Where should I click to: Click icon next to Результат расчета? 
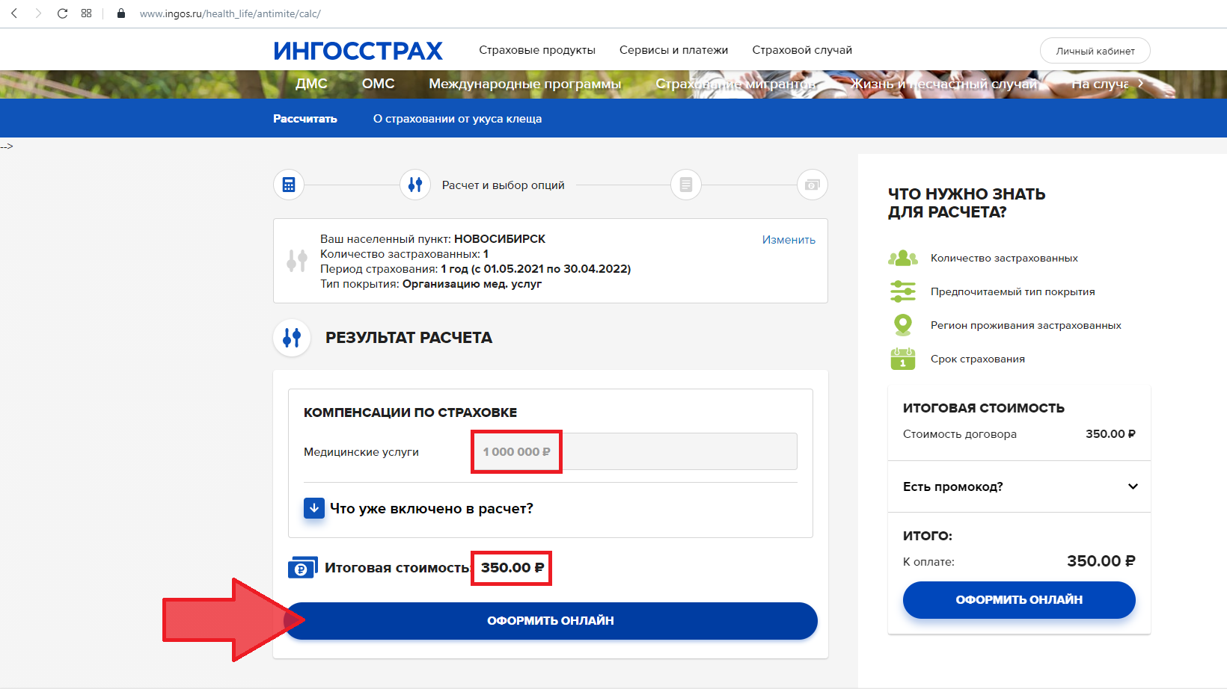click(292, 338)
